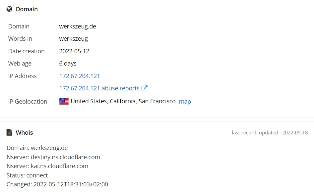Click 'Nserver: destiny.ns.cloudflare.com' line

(x=53, y=157)
